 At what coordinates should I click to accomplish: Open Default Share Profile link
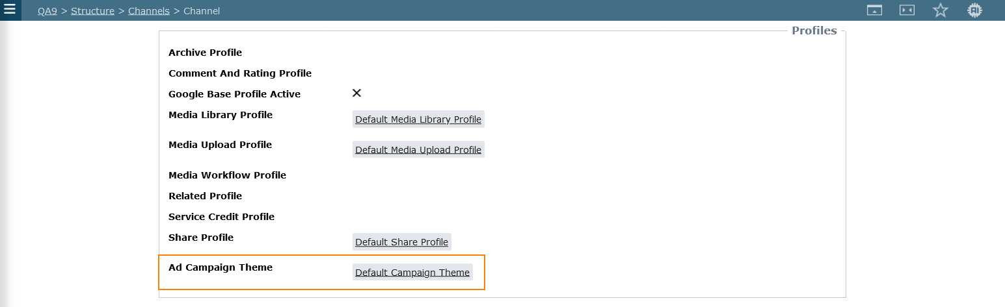tap(401, 242)
